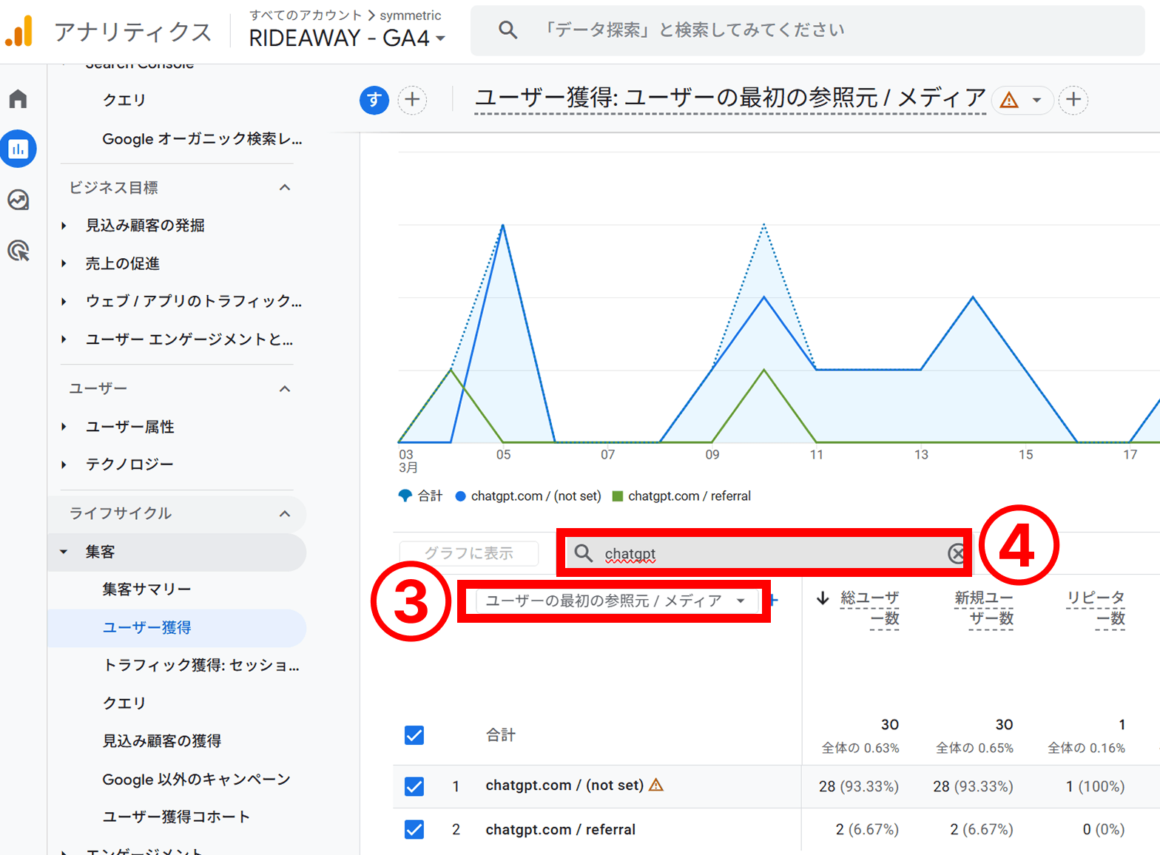Open クエリ under Search Console

124,100
